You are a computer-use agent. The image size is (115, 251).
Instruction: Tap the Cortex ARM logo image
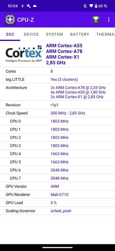24,54
